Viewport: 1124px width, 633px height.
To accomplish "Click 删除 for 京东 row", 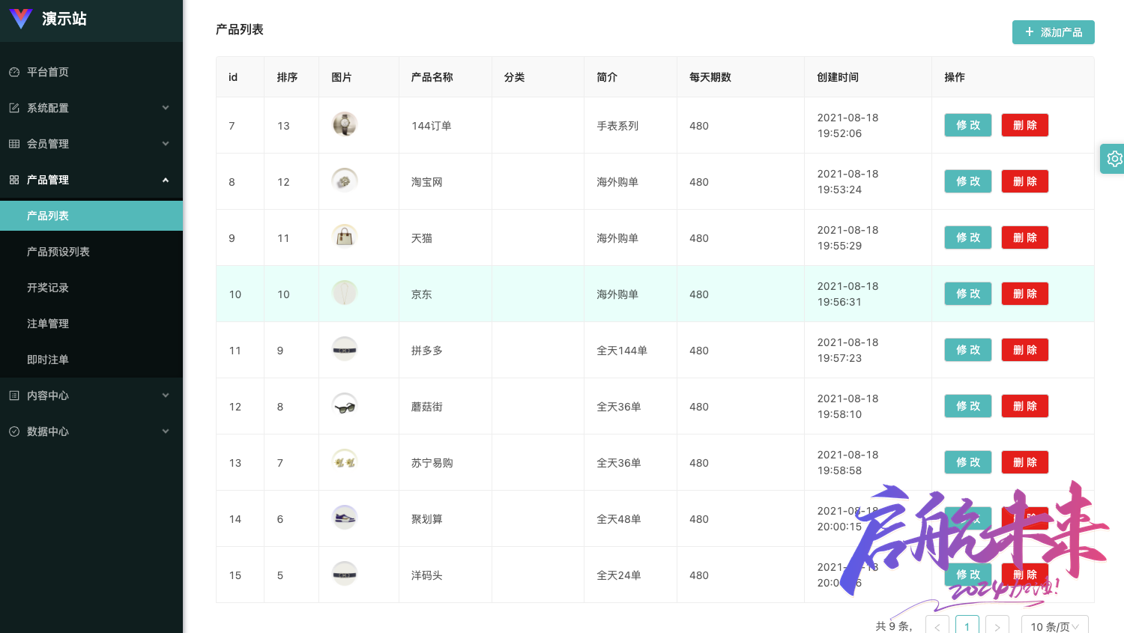I will 1025,294.
